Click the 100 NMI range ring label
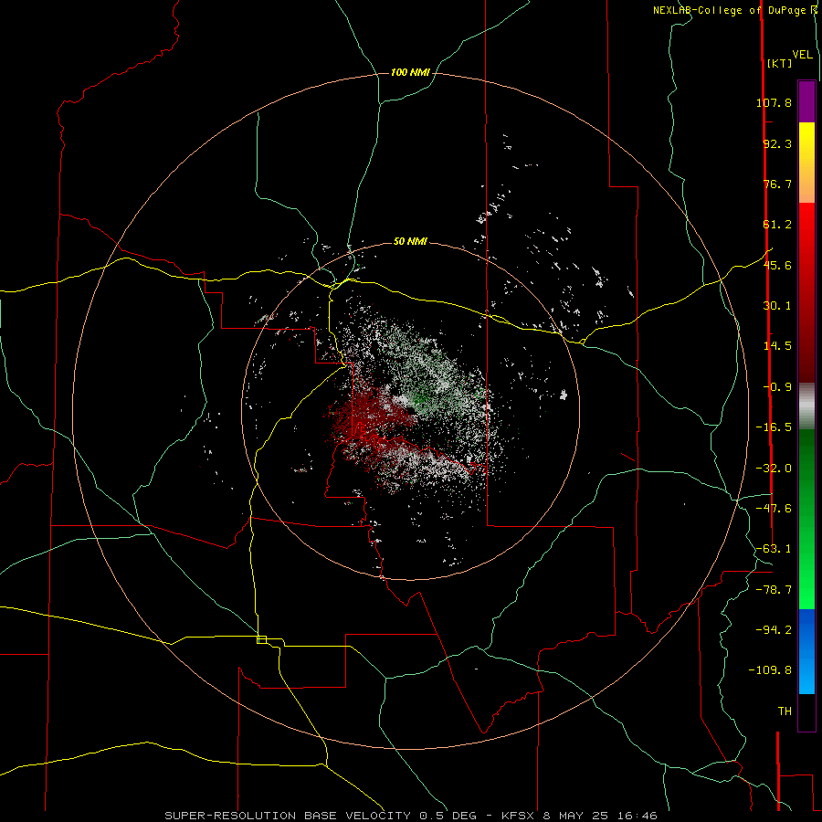 (x=410, y=72)
